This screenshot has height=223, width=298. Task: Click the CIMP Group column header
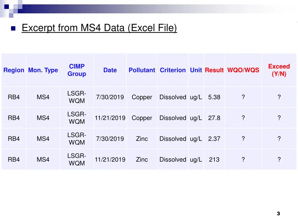77,70
